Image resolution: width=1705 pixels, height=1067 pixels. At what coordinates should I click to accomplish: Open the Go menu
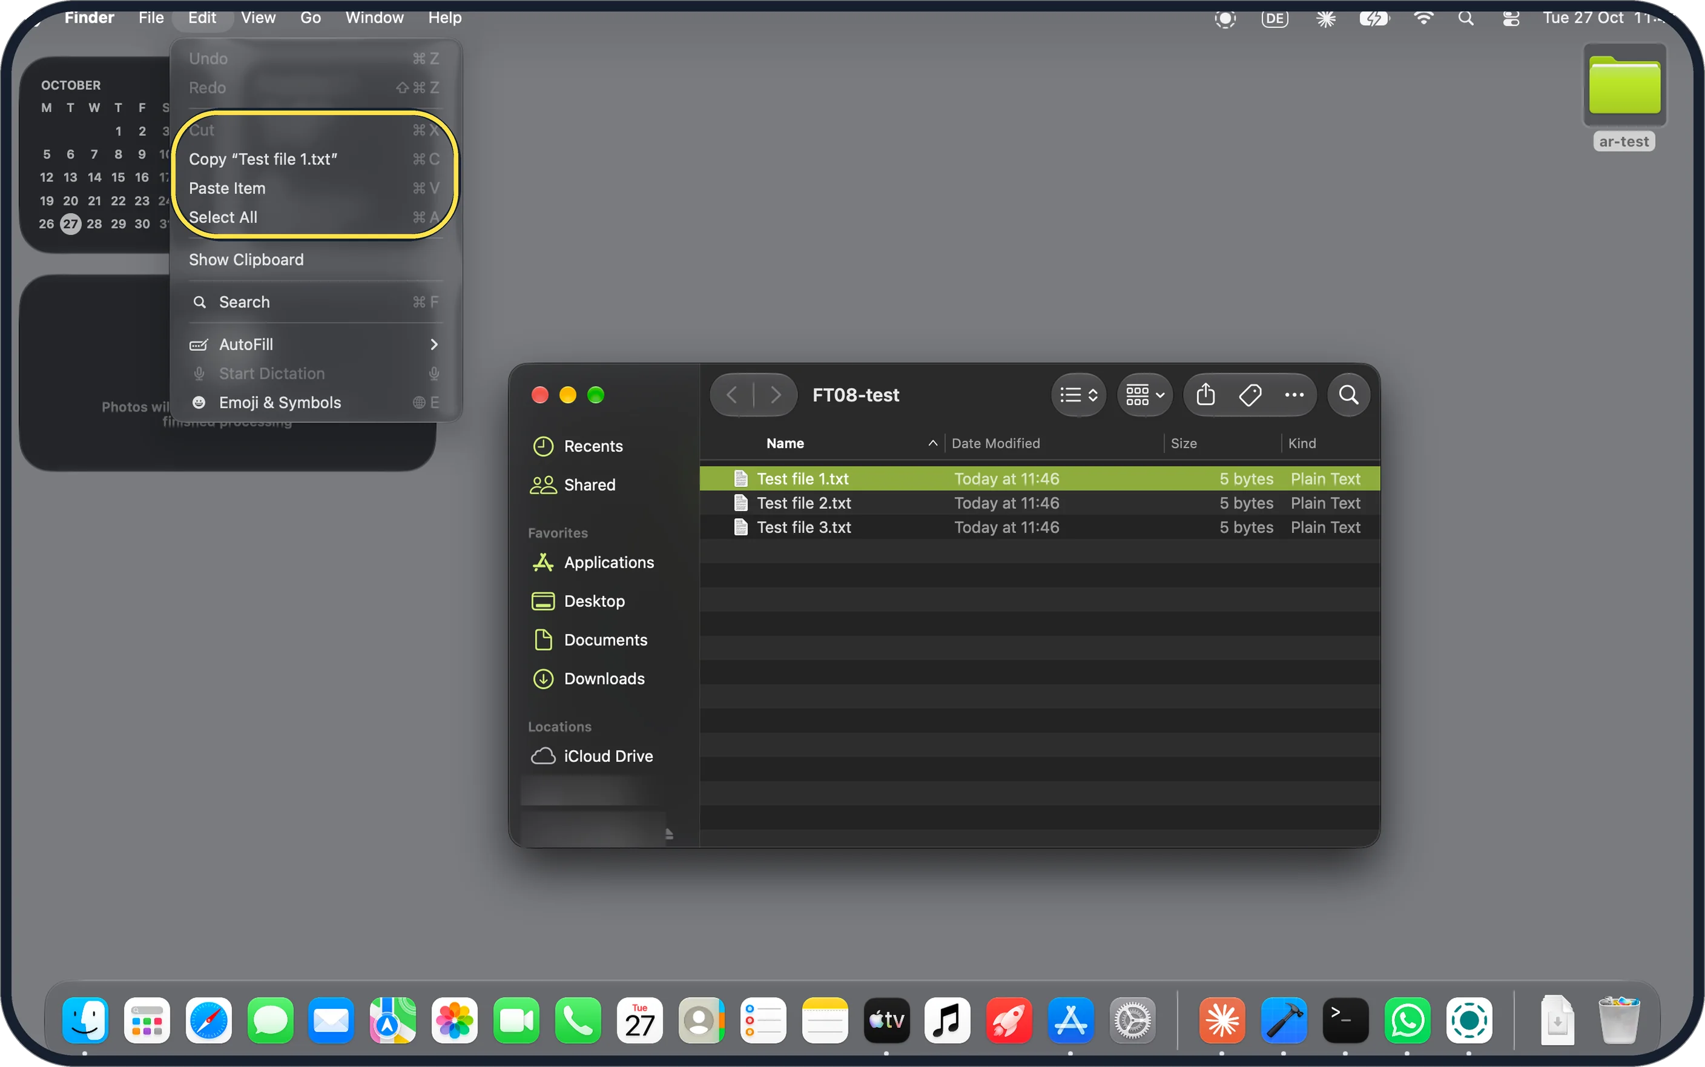[x=311, y=18]
